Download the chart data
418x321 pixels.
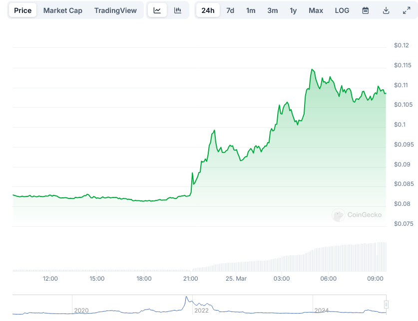386,10
